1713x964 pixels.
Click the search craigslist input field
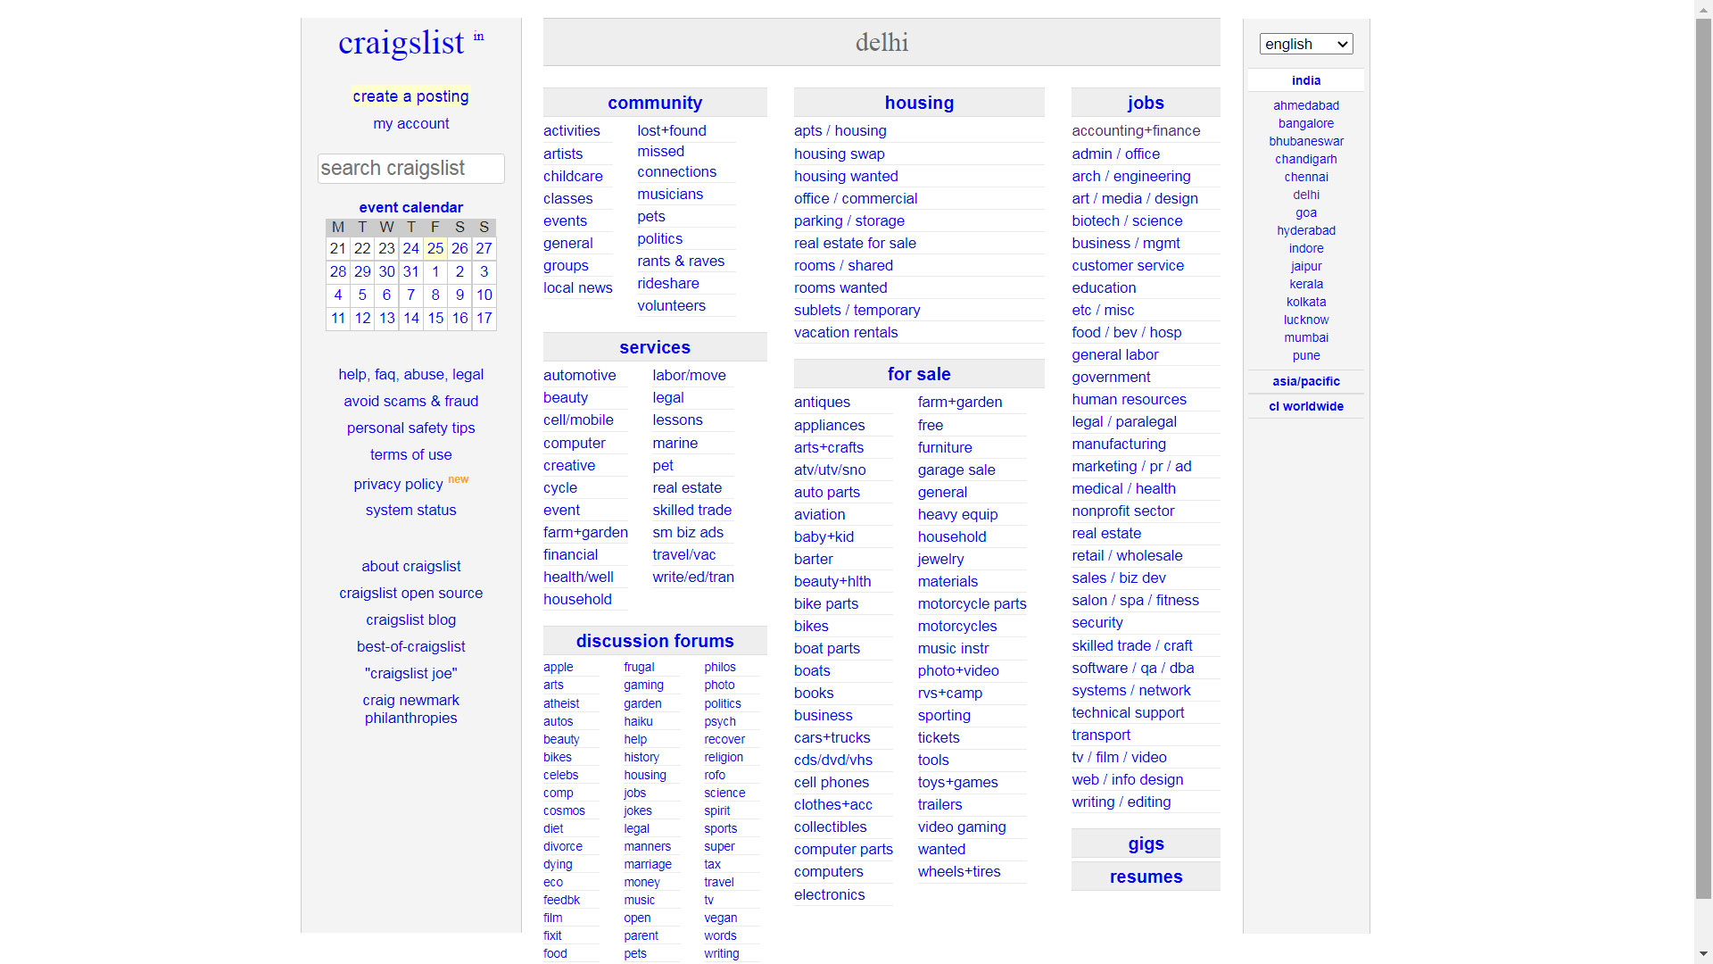[x=411, y=168]
